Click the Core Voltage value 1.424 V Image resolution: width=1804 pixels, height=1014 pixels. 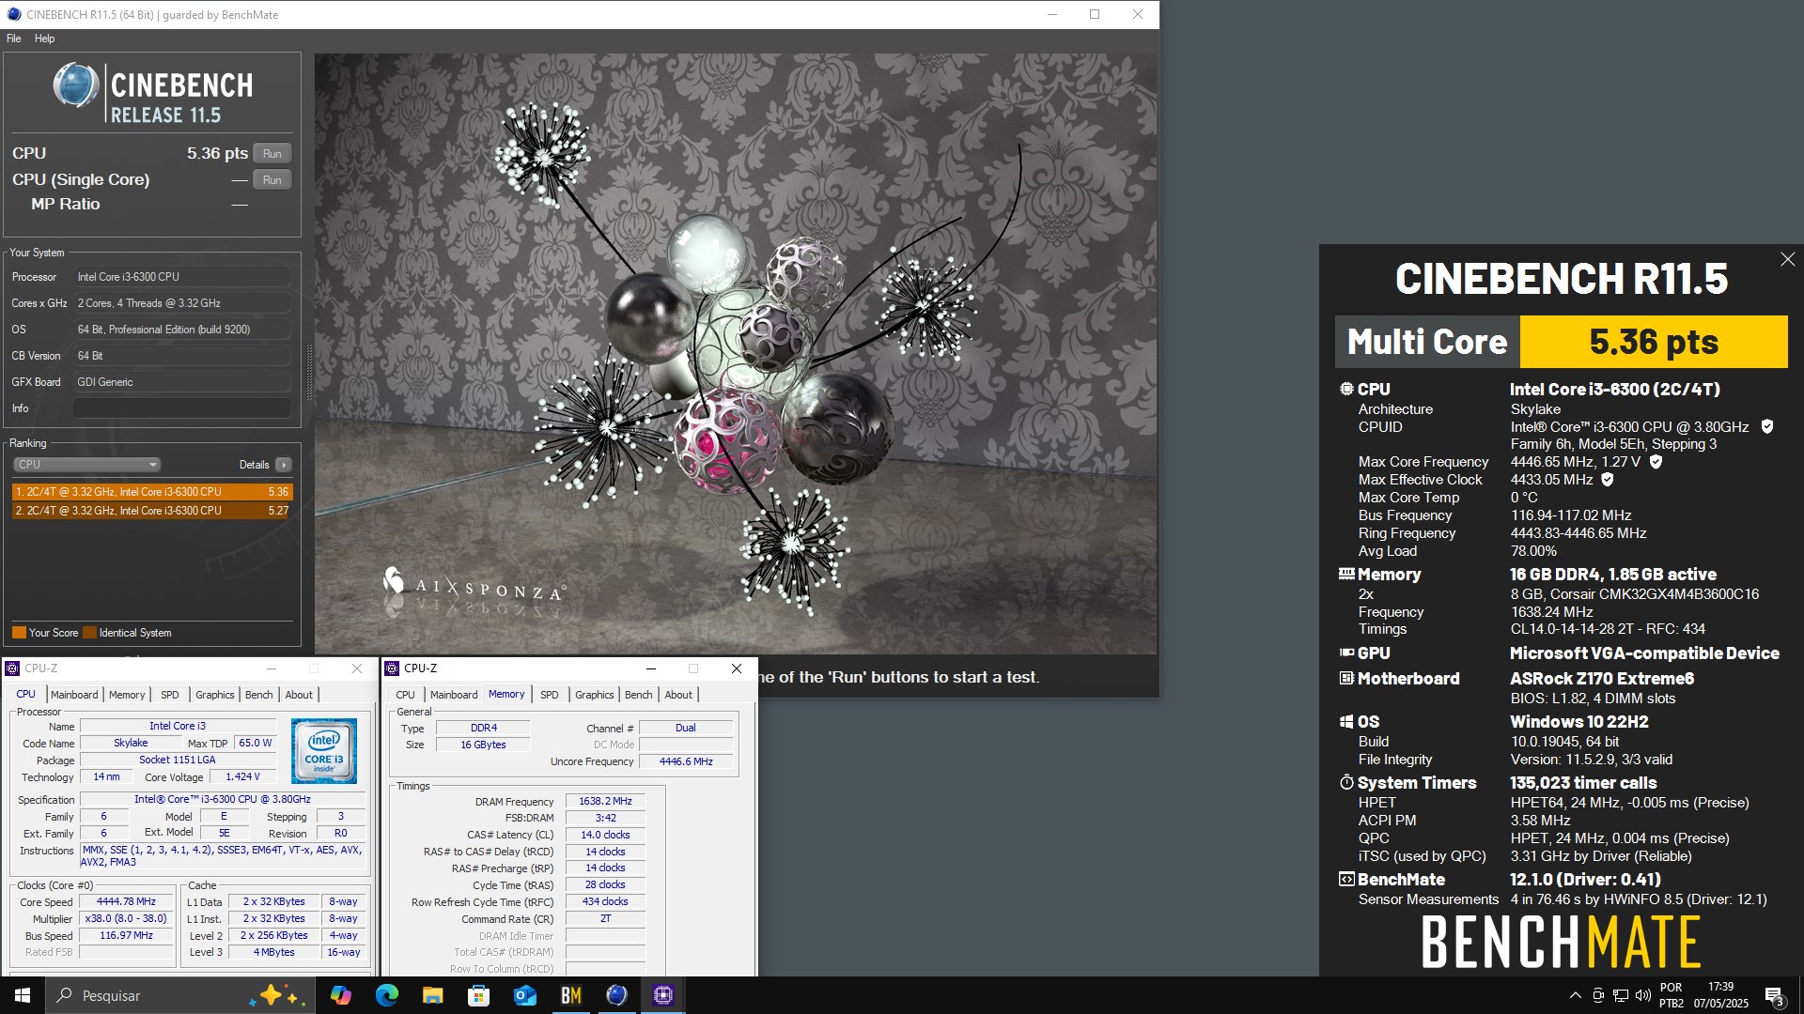click(x=242, y=776)
